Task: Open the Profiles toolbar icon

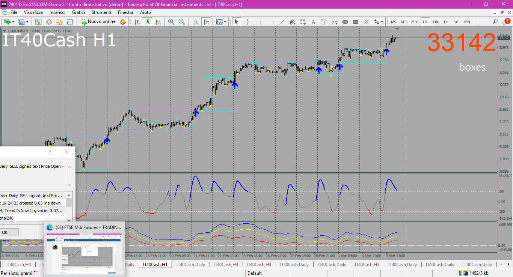Action: 21,22
